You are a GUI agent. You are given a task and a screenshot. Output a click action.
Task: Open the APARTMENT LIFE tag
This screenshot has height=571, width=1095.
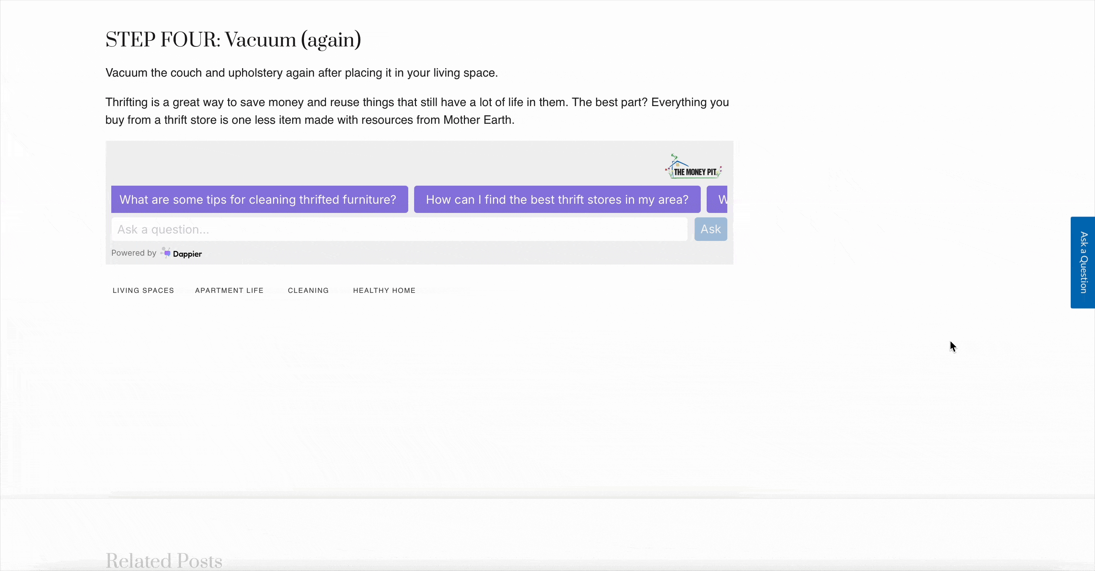229,290
